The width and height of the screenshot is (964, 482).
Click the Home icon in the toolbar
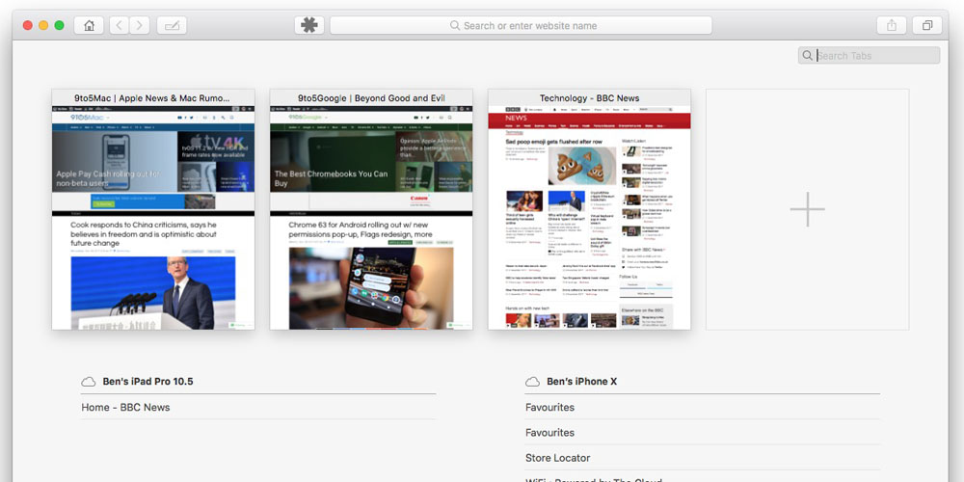89,25
